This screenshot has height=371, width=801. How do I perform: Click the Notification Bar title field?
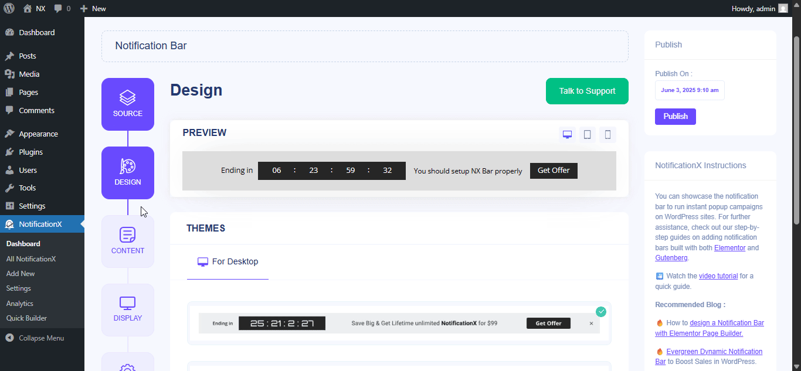coord(365,46)
